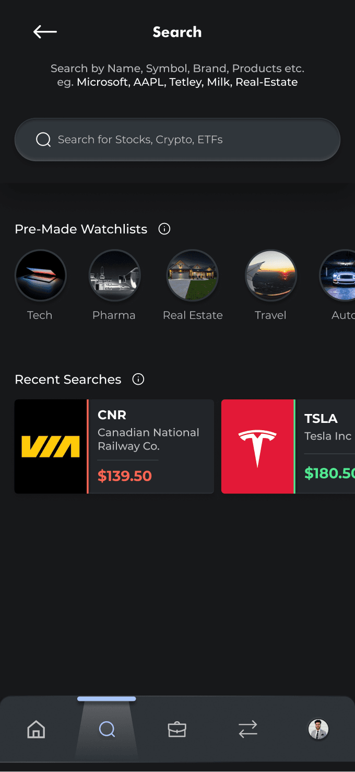Screen dimensions: 355x772
Task: Open the transfer arrows tab
Action: (x=248, y=729)
